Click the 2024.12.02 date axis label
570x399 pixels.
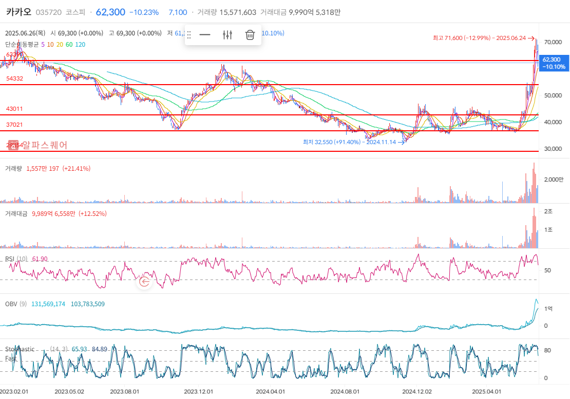[417, 392]
